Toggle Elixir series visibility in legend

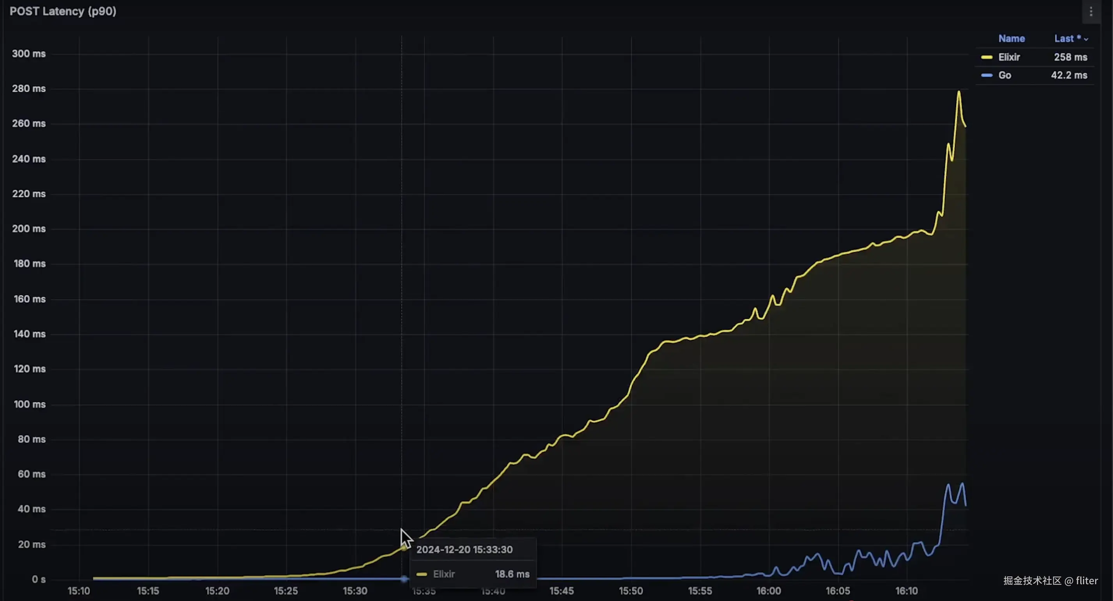coord(1009,57)
